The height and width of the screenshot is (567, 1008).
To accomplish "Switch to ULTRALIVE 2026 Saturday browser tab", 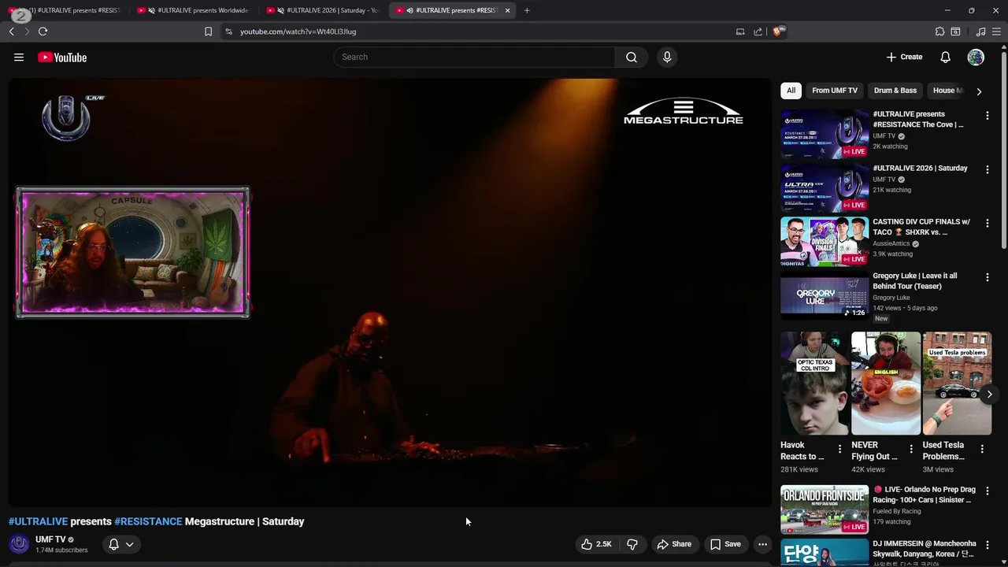I will tap(323, 10).
